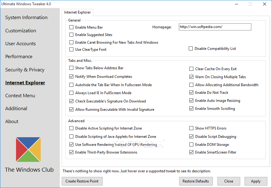Check Always Load IE In FullScreen Mode
This screenshot has height=188, width=272.
[x=71, y=93]
